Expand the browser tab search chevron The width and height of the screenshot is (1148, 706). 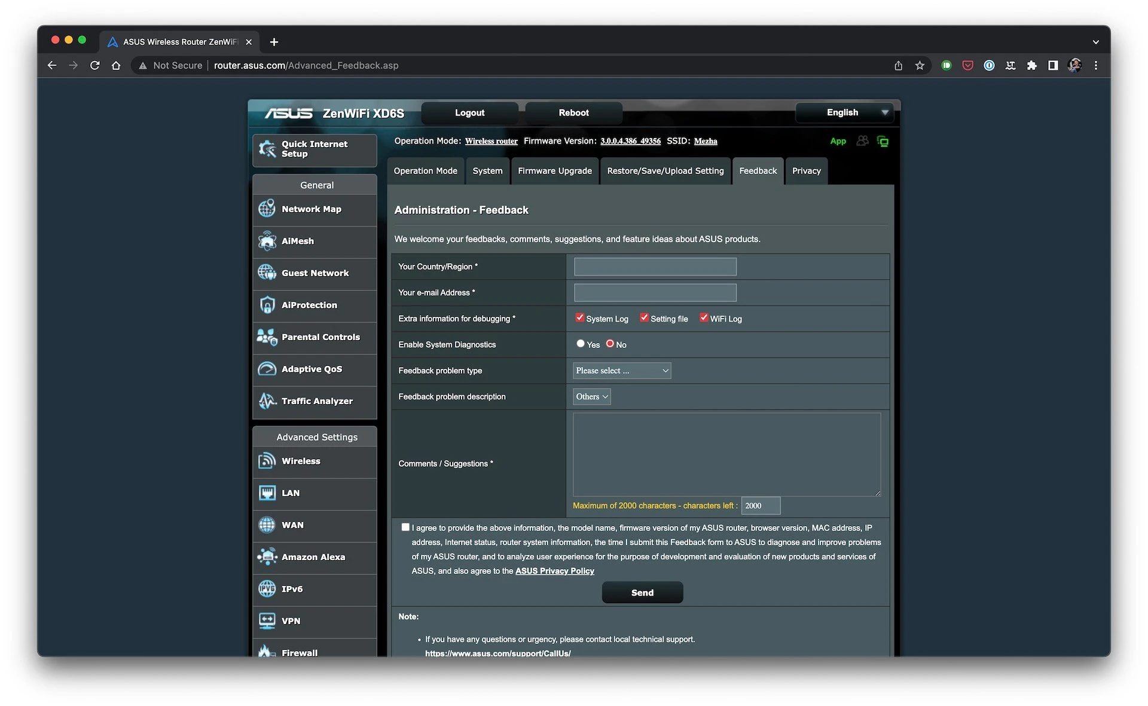1095,42
